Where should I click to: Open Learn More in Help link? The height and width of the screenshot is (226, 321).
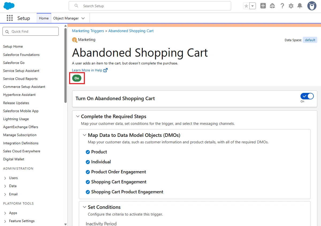[x=87, y=70]
